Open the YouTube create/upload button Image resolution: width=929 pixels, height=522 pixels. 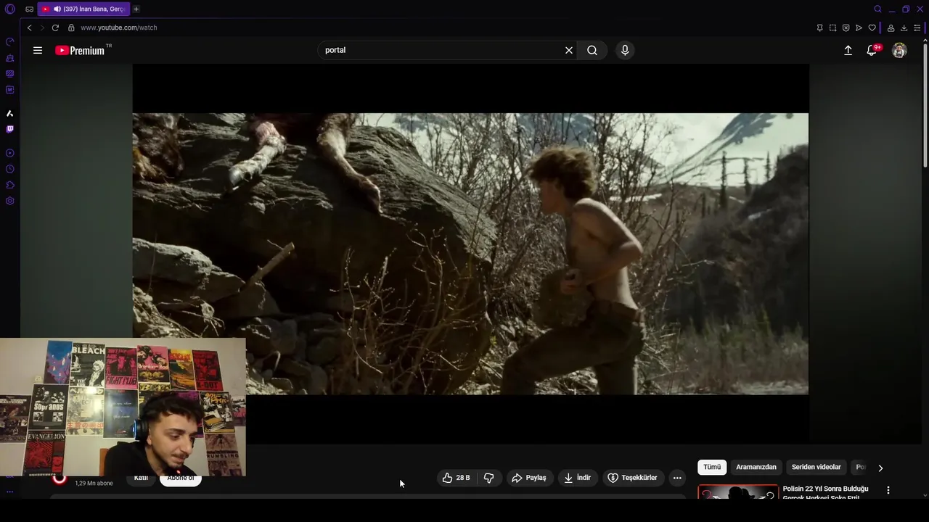coord(848,50)
